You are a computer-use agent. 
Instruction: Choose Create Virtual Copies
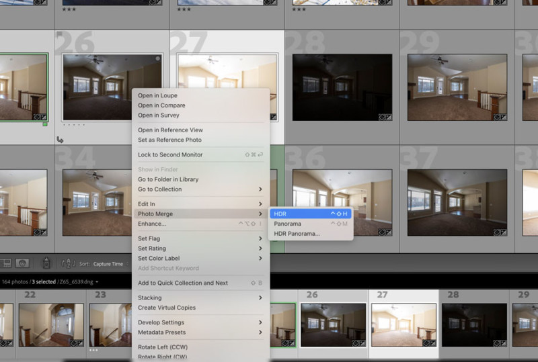pos(167,308)
